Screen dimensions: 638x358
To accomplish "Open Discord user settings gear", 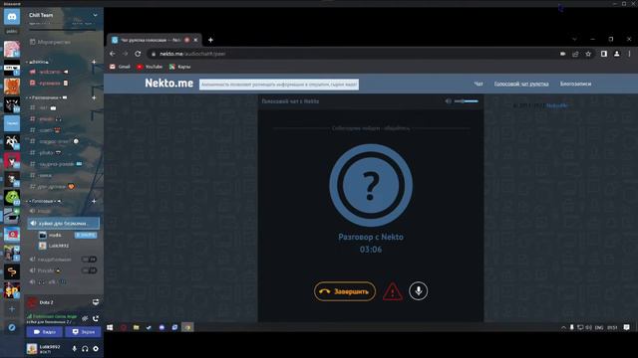I will pyautogui.click(x=96, y=349).
